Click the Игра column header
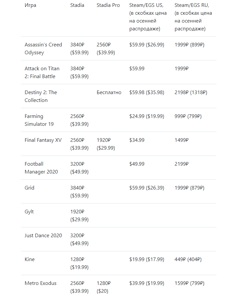This screenshot has width=236, height=297. (x=30, y=5)
